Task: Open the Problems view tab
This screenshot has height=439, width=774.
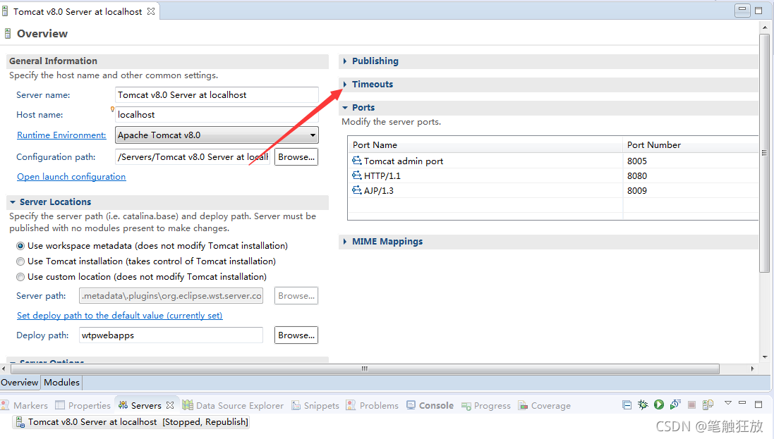Action: pyautogui.click(x=379, y=405)
